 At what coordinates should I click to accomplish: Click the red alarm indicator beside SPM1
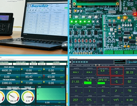[44, 76]
